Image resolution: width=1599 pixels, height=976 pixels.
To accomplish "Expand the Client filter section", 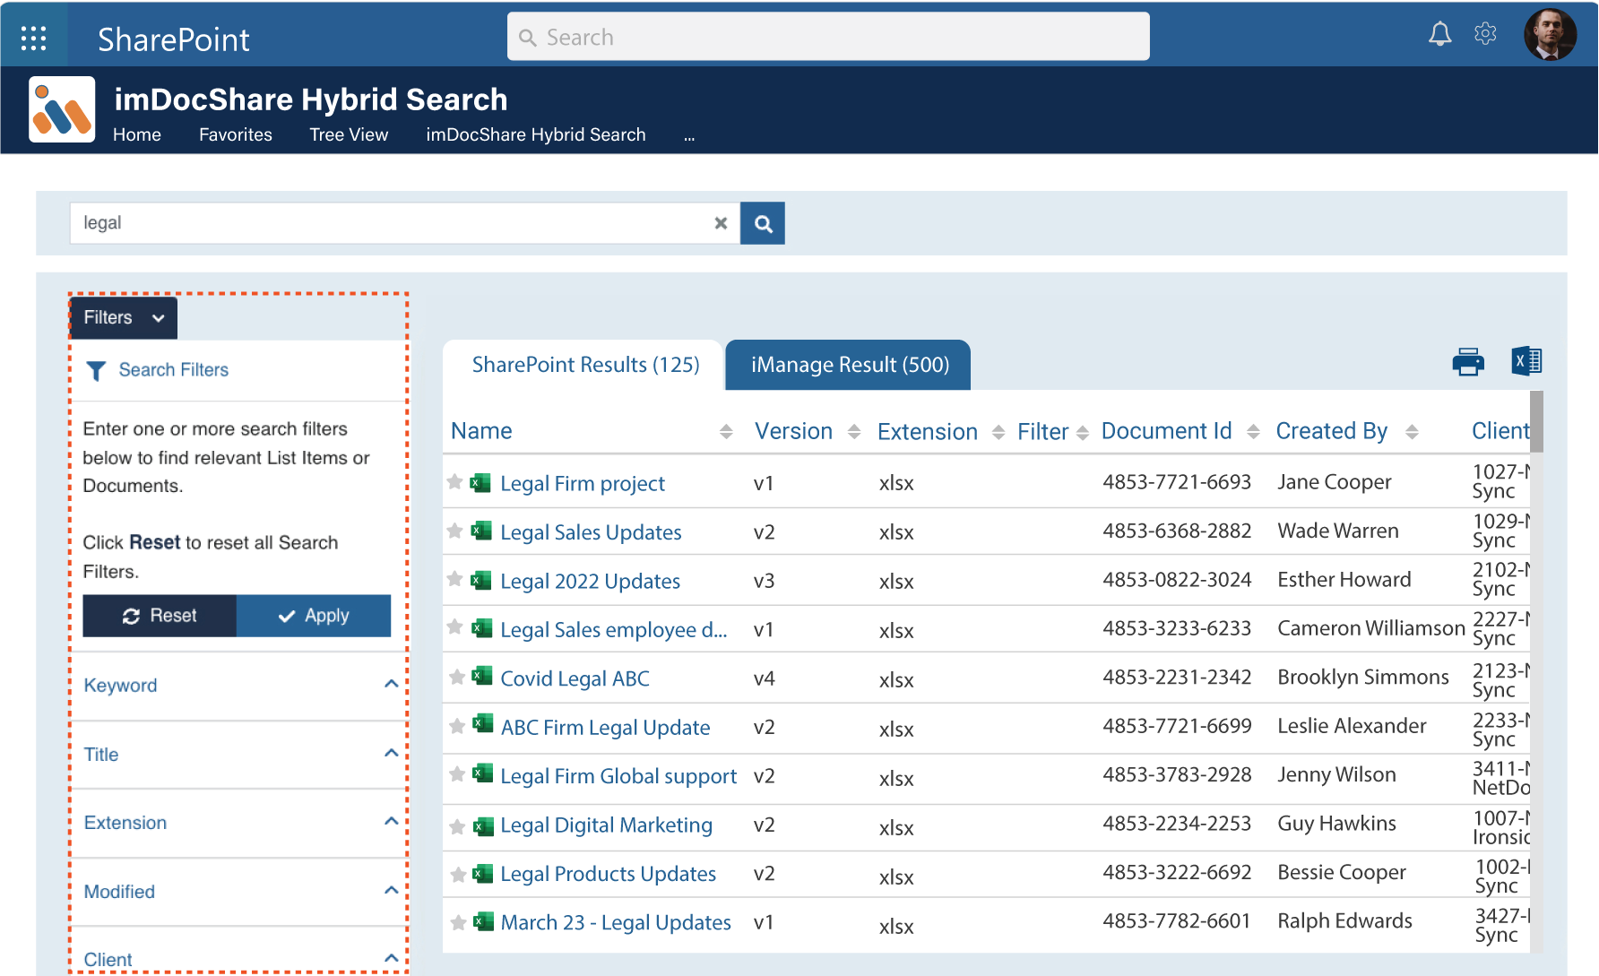I will [391, 959].
